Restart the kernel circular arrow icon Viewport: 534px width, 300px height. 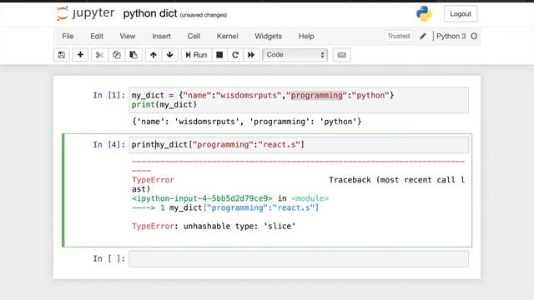[235, 55]
